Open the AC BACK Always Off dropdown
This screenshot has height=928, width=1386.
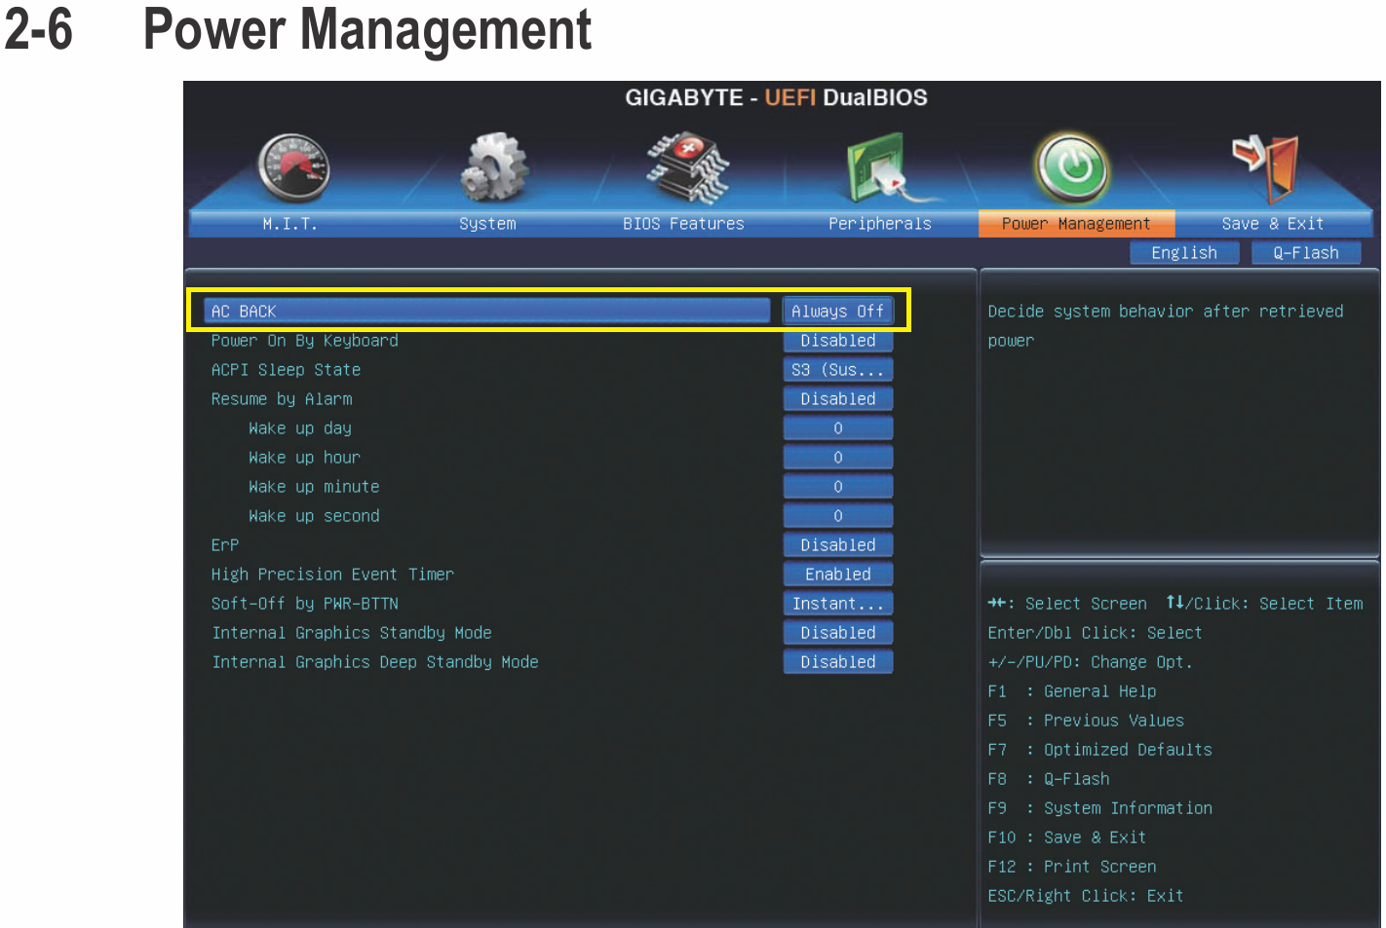click(x=838, y=312)
